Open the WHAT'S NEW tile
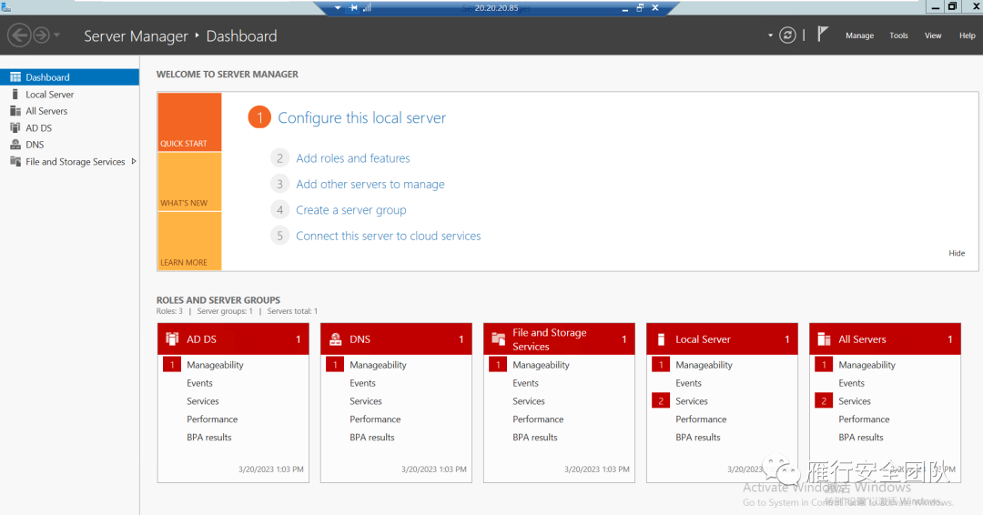 click(189, 182)
